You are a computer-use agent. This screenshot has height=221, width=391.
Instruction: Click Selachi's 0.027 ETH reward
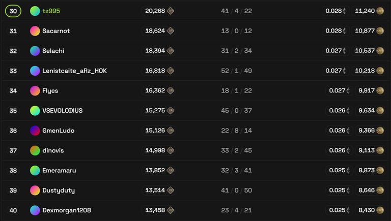tap(336, 51)
